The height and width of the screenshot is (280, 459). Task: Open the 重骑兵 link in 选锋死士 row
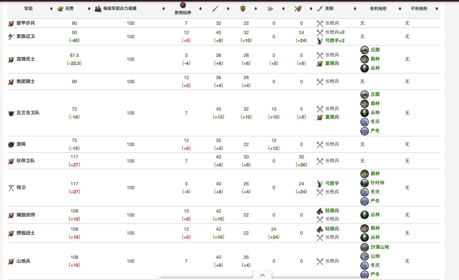click(332, 63)
